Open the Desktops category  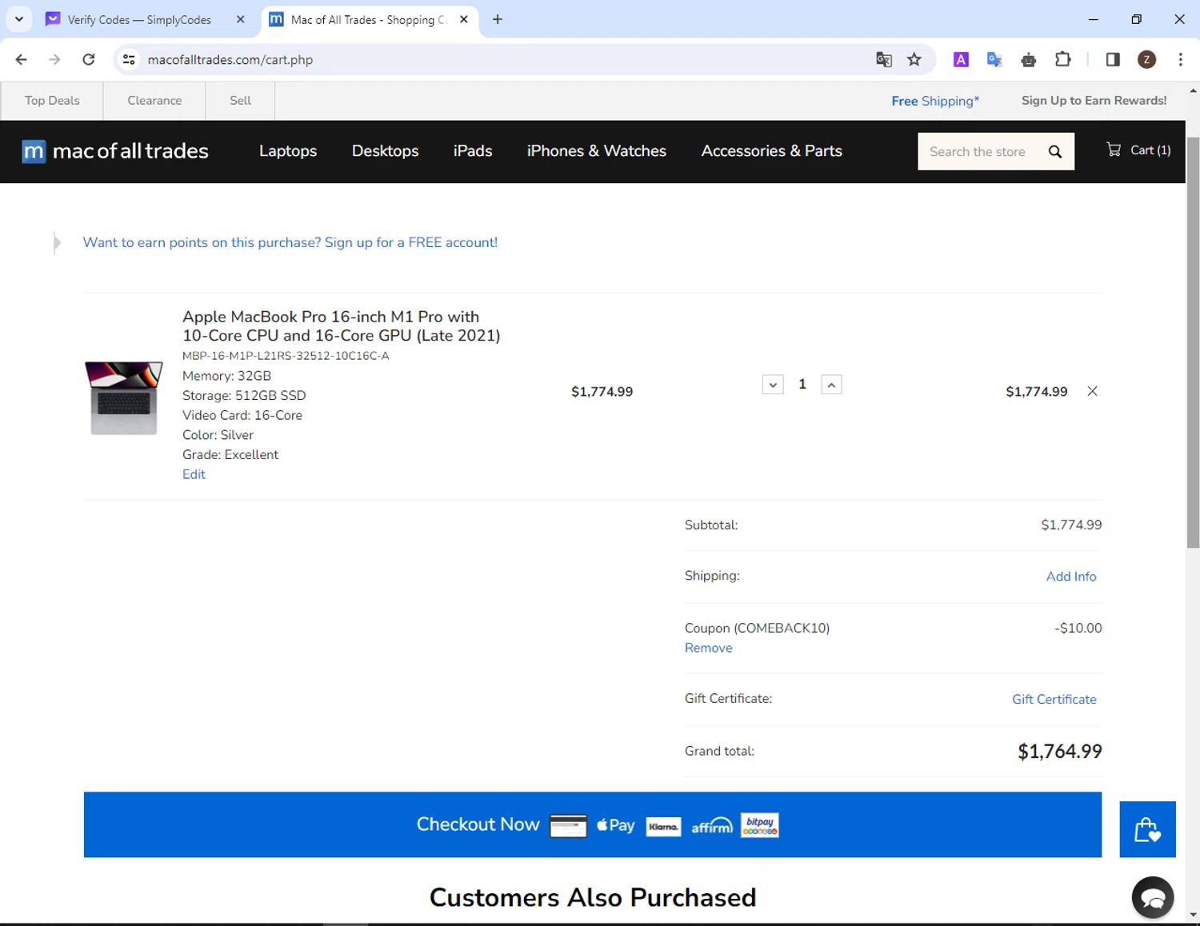[385, 151]
